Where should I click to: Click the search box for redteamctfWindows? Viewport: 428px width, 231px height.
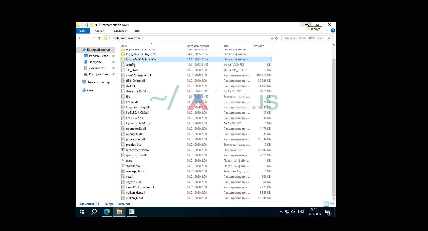pos(307,38)
